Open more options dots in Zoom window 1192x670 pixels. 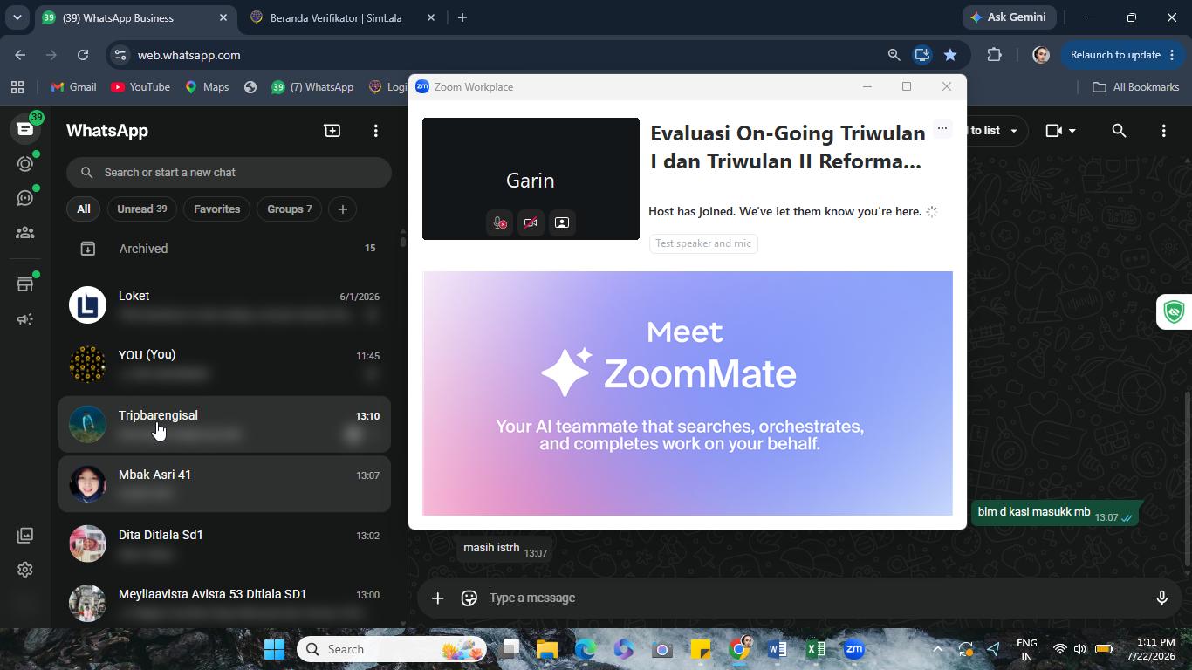[942, 129]
